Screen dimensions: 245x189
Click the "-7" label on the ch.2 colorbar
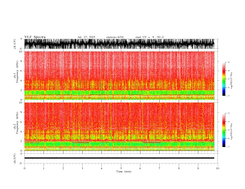click(x=228, y=147)
